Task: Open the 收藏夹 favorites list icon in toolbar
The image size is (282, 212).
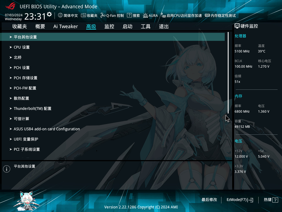Action: (x=83, y=15)
